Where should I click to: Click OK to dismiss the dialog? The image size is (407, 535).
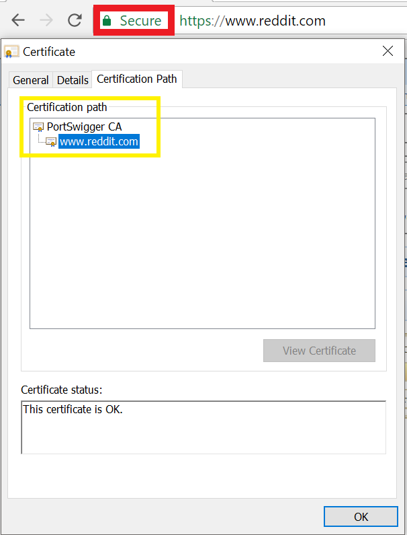point(361,517)
